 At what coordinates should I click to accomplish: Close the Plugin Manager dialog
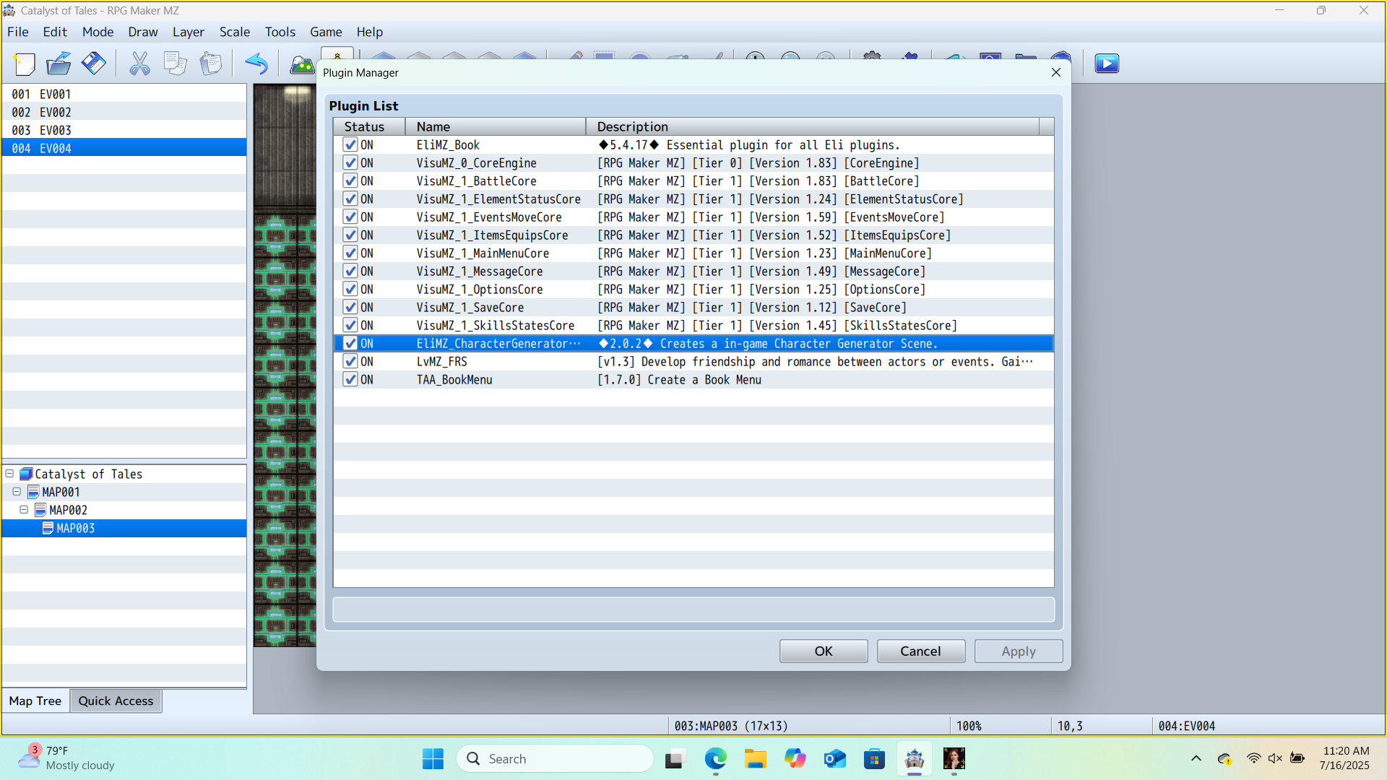click(x=1055, y=72)
